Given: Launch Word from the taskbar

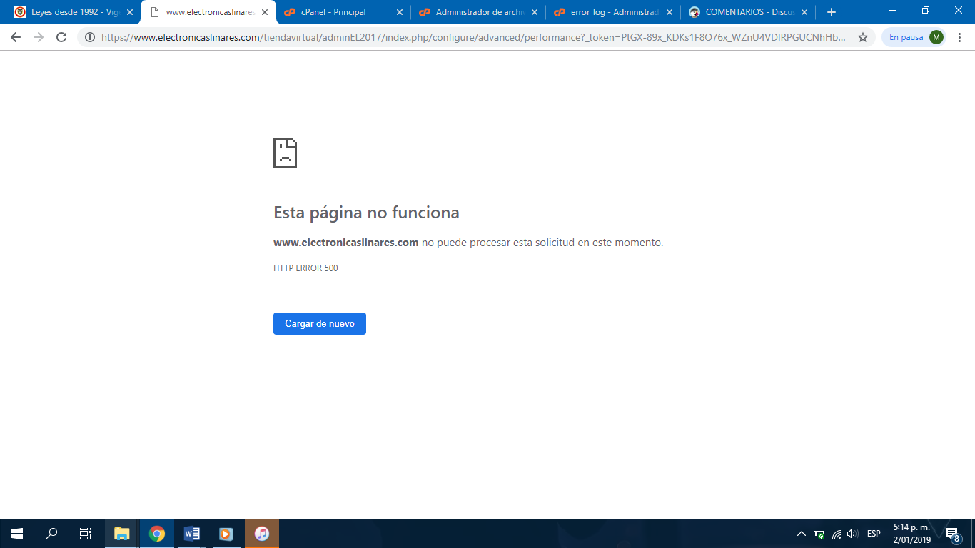Looking at the screenshot, I should [x=192, y=534].
